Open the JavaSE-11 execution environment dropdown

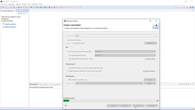(x=125, y=51)
